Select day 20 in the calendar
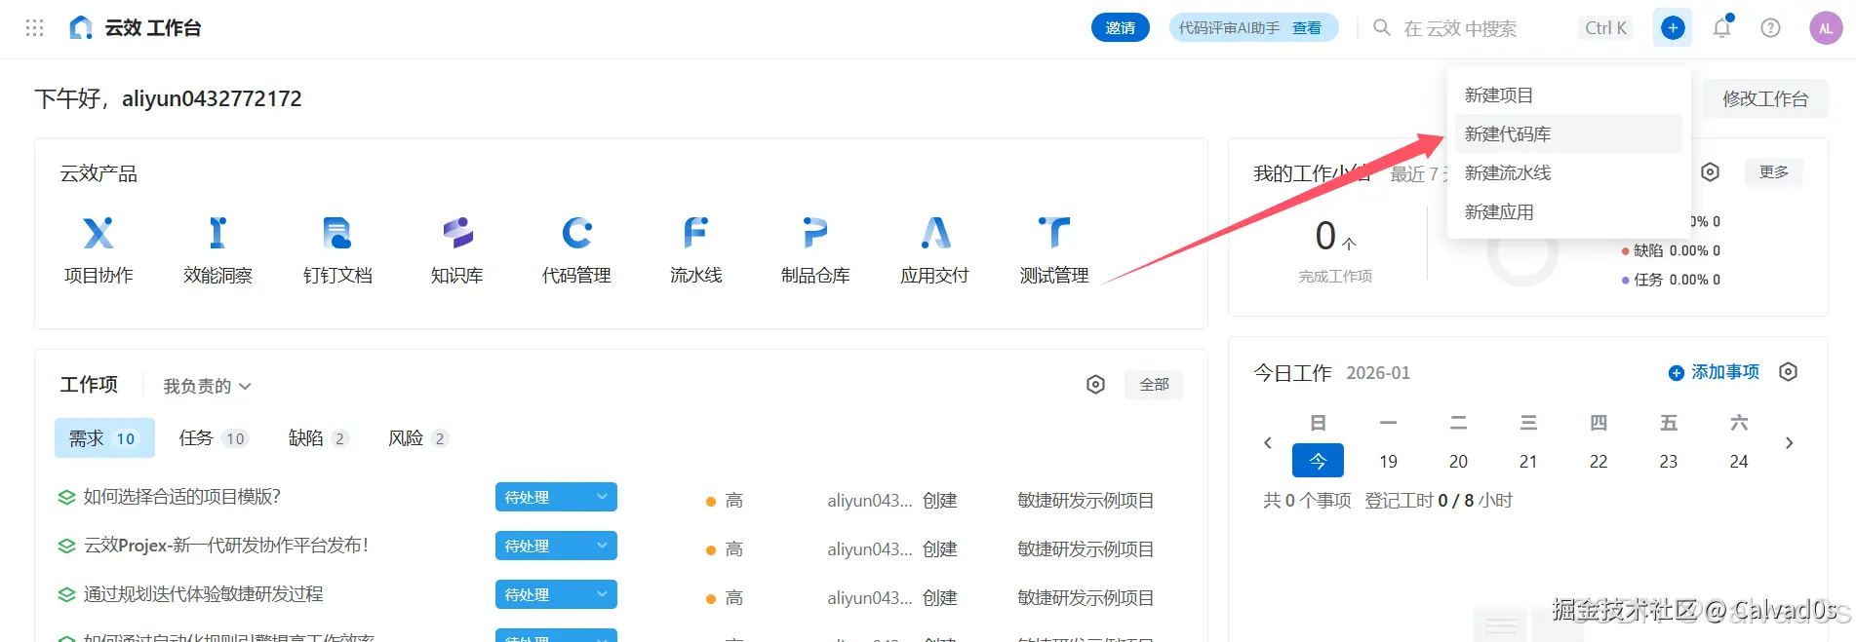 (x=1458, y=462)
